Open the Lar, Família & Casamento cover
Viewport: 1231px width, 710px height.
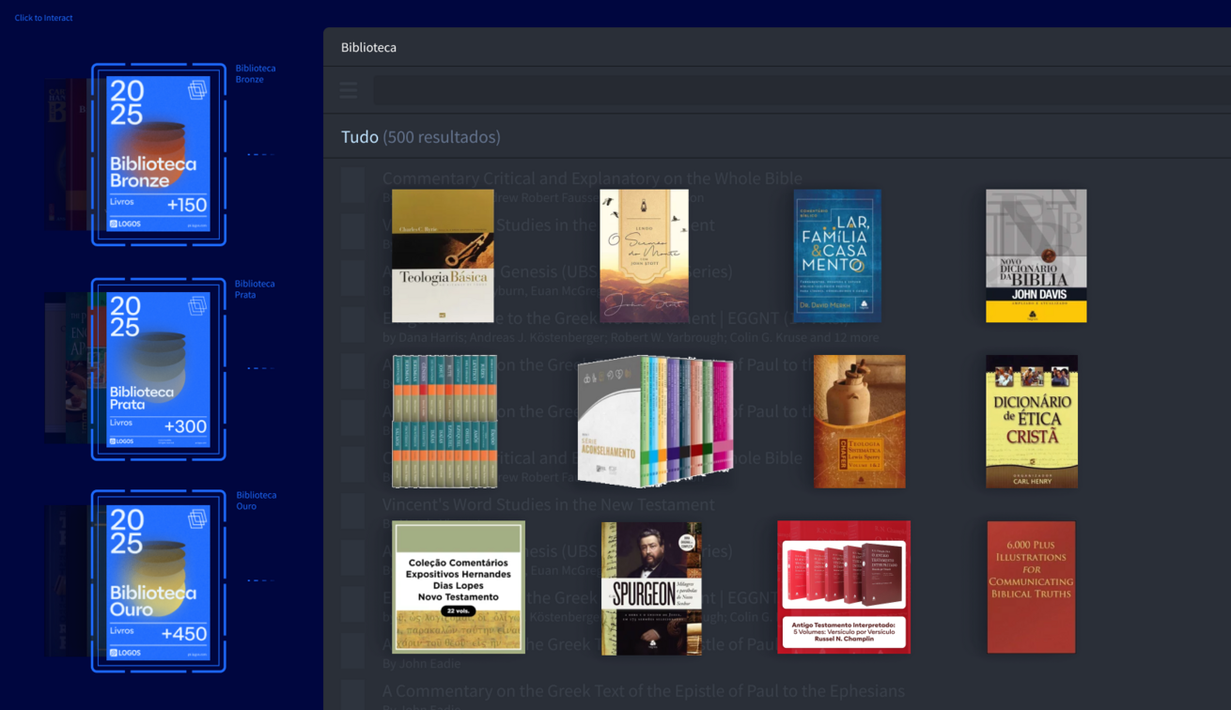click(837, 255)
